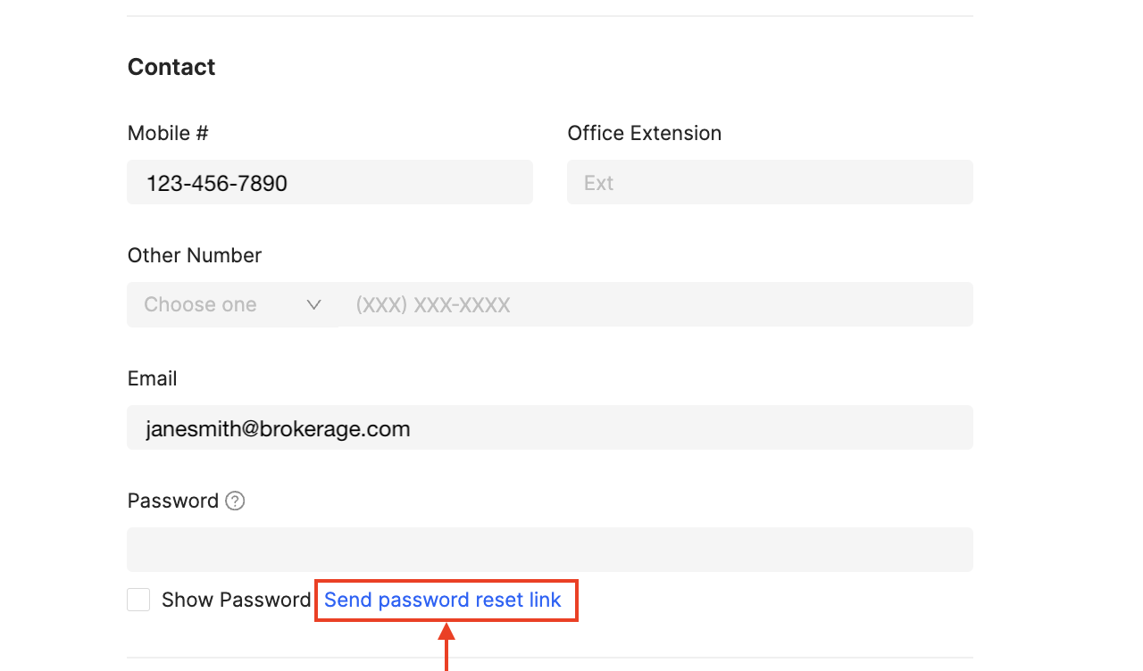1143x671 pixels.
Task: Click the Office Extension field label
Action: (645, 133)
